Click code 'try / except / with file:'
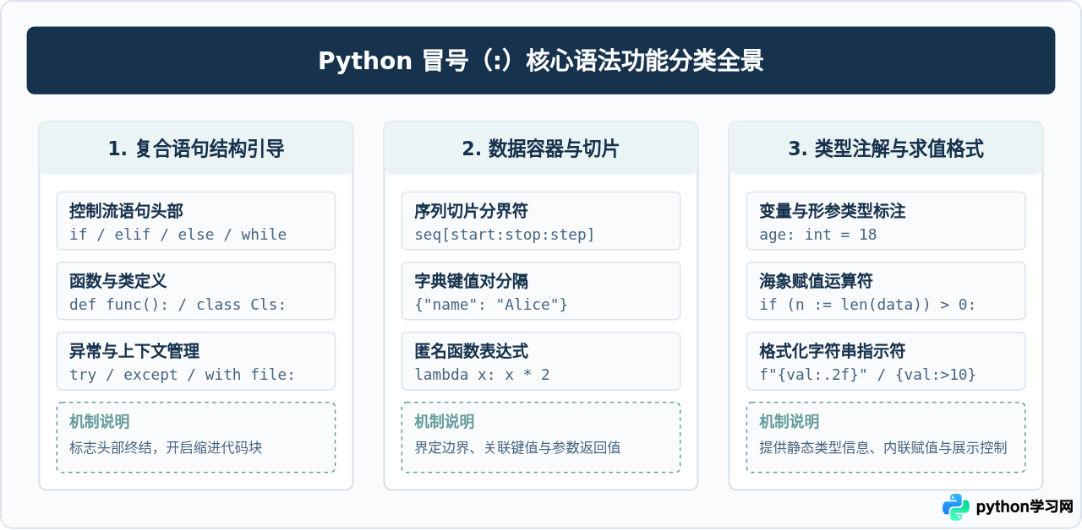The width and height of the screenshot is (1082, 530). pyautogui.click(x=183, y=375)
